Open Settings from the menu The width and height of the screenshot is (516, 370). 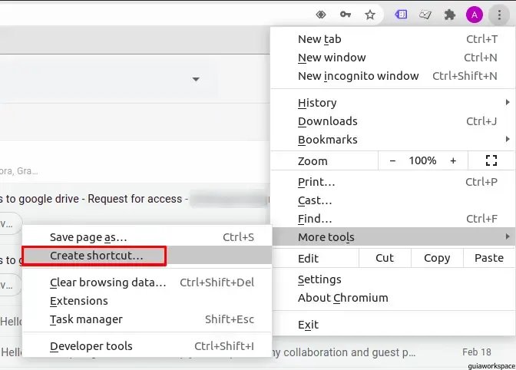(393, 279)
